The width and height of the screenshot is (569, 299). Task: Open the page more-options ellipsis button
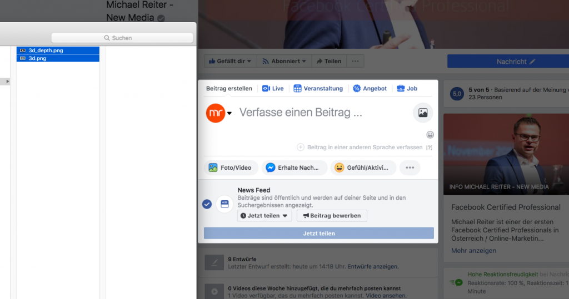pyautogui.click(x=355, y=61)
